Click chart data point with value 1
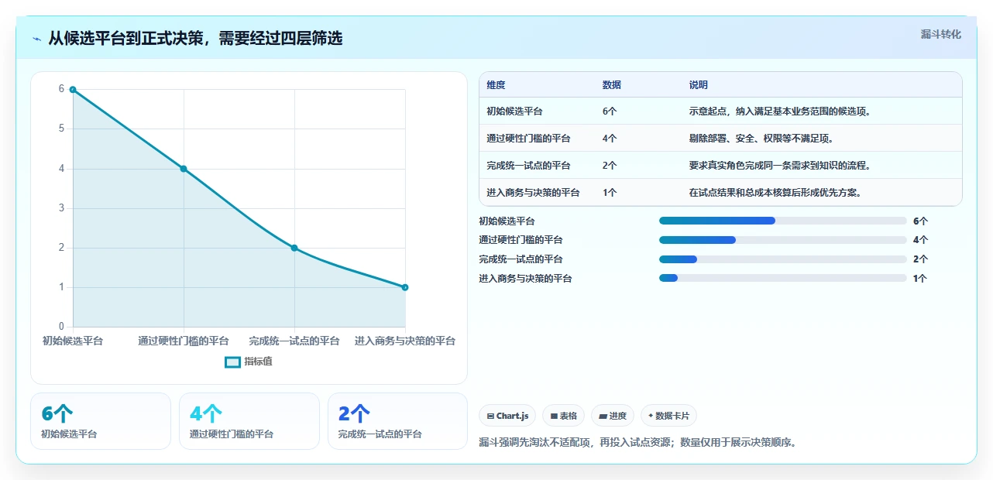This screenshot has width=993, height=480. click(x=405, y=287)
